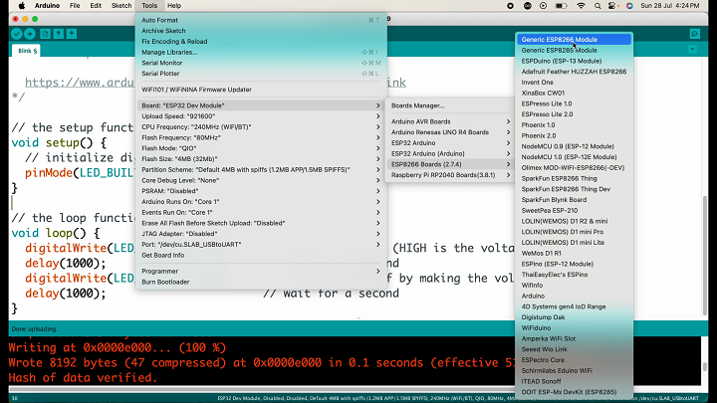Select DOIT ESP-Mx DevKit (ESP8285) board
717x403 pixels.
tap(575, 392)
